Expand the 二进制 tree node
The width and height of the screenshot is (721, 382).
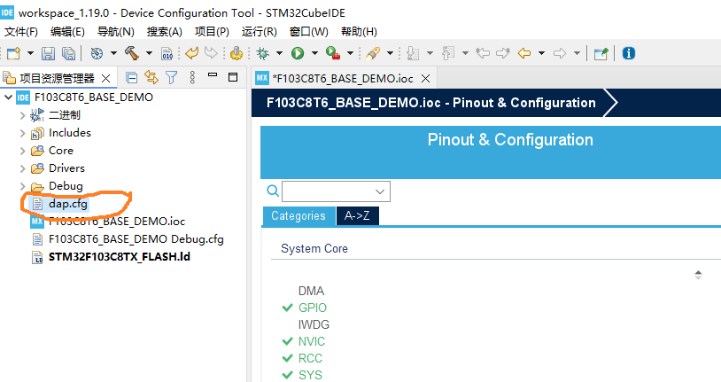22,115
